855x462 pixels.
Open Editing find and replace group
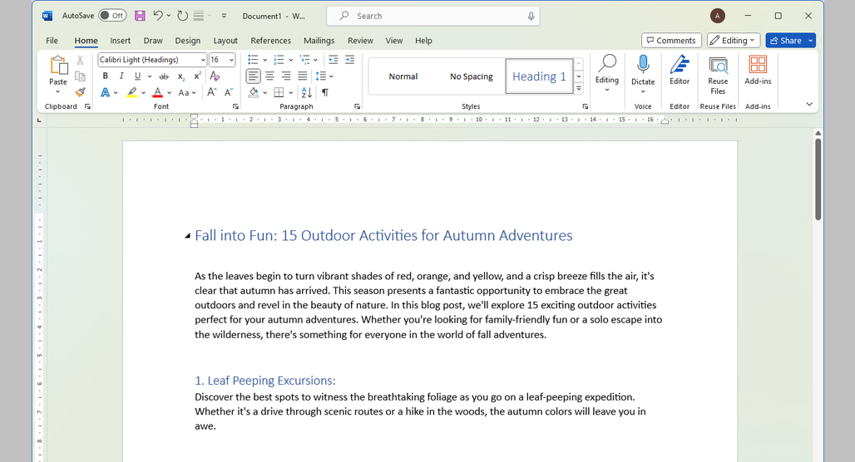(607, 72)
